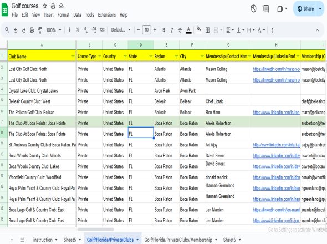Switch to the instruction sheet tab
Screen dimensions: 327x244
click(x=43, y=240)
